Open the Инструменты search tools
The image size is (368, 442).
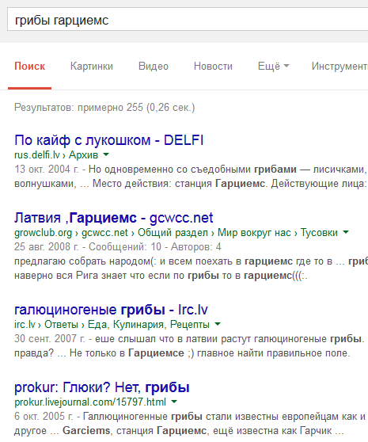coord(340,67)
